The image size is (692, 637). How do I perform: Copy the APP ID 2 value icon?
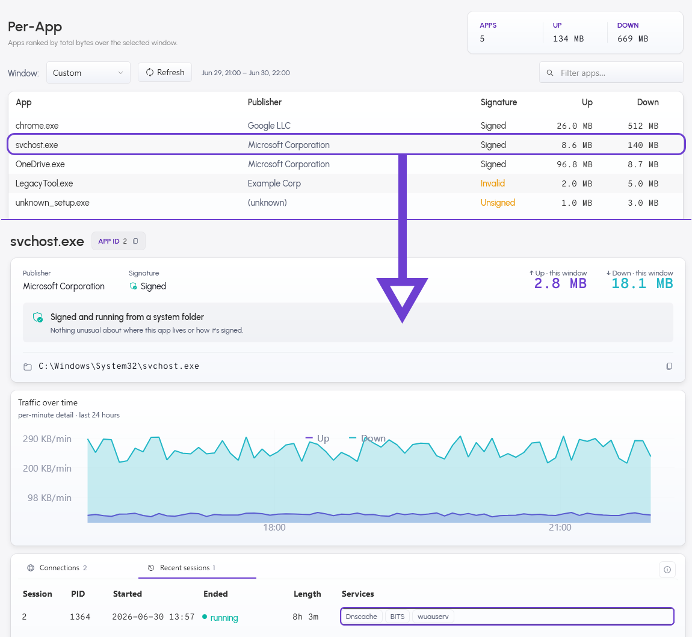[135, 241]
